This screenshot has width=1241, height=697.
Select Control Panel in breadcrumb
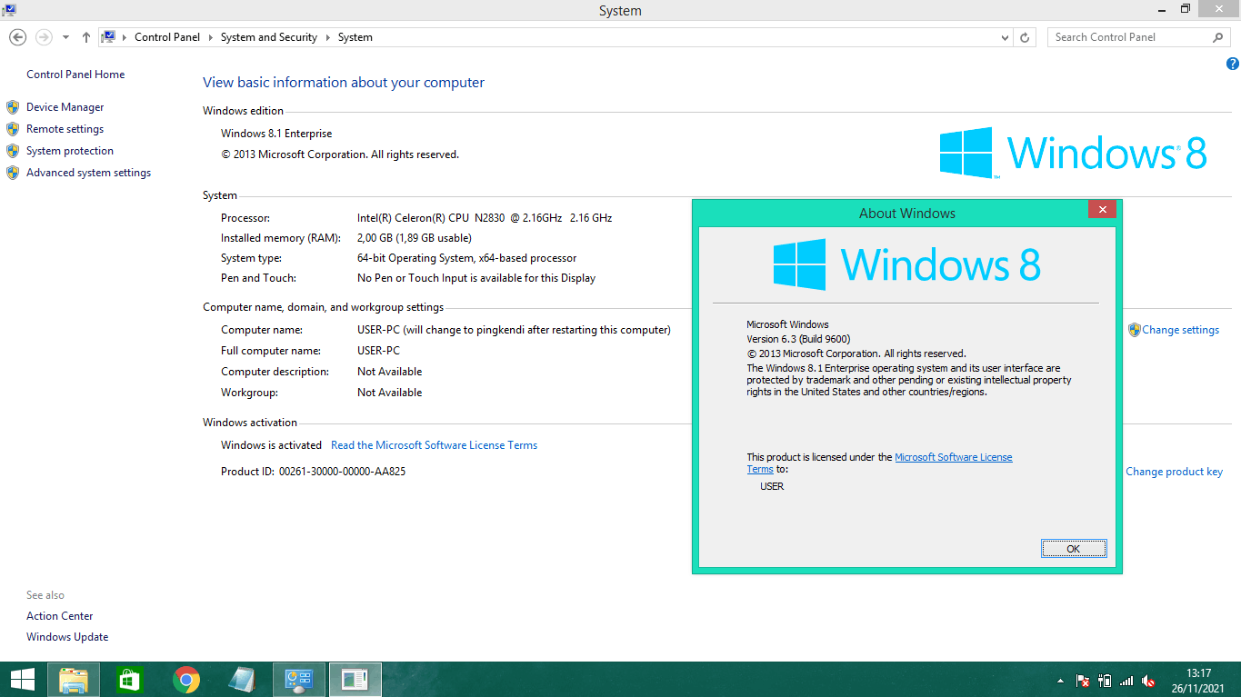point(167,37)
